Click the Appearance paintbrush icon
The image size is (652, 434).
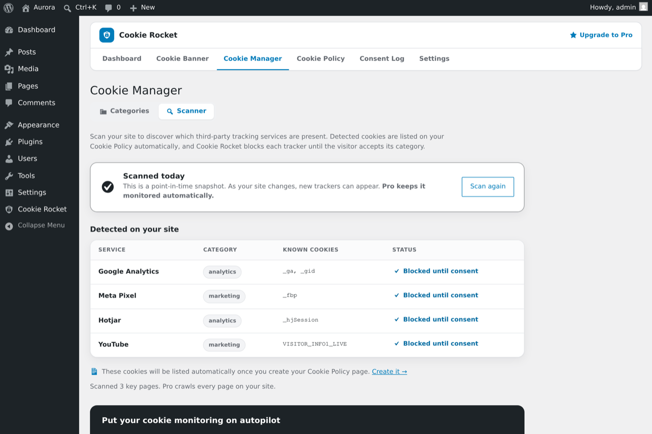(x=9, y=125)
